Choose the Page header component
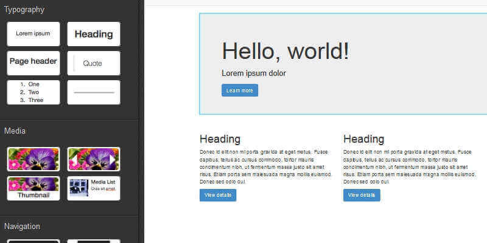 click(33, 63)
